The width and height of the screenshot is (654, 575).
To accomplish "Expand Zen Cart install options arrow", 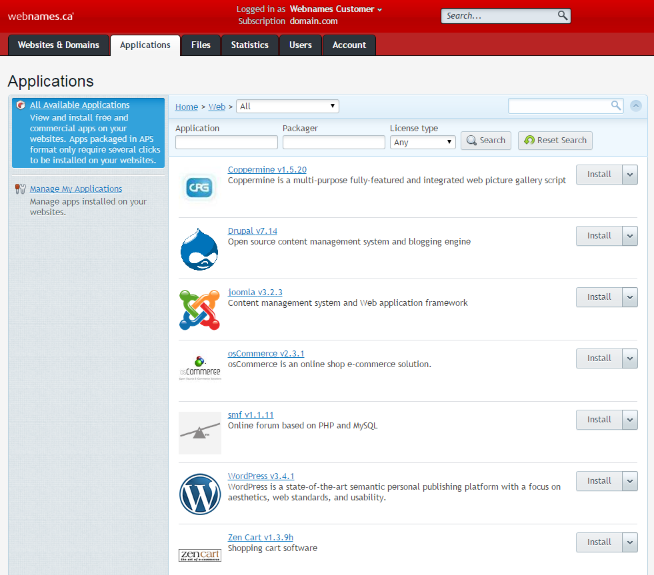I will (x=630, y=542).
